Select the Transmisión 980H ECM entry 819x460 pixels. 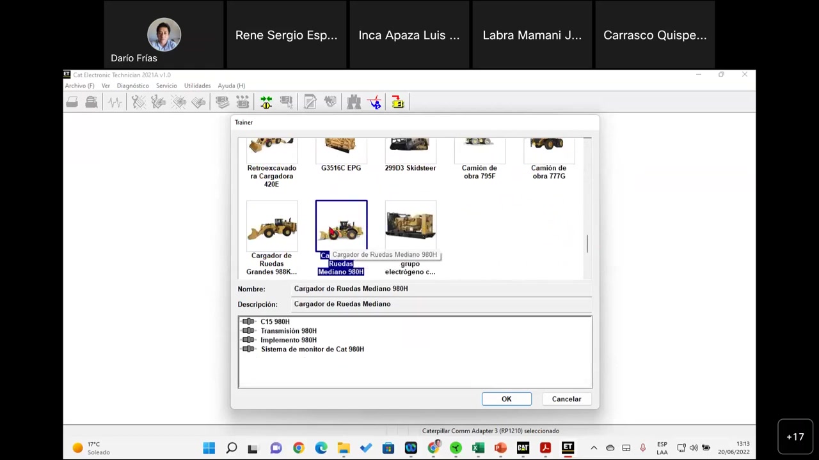tap(288, 331)
